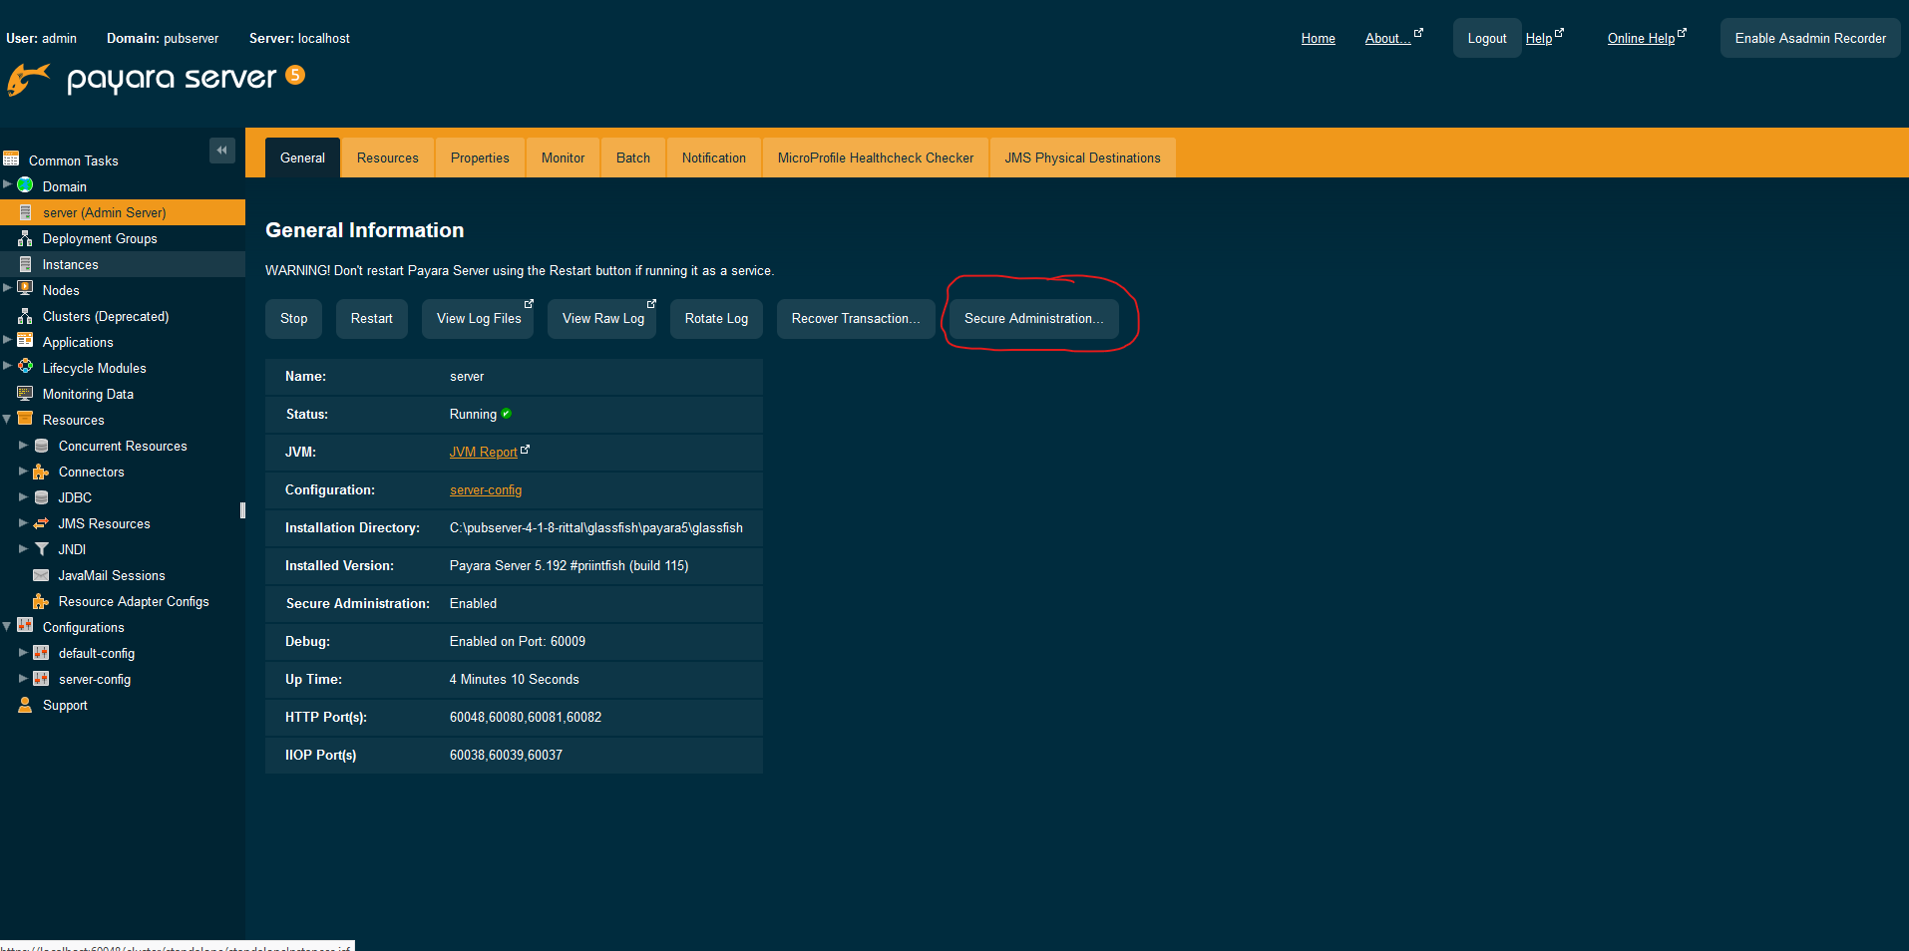Click the Support person icon

(x=26, y=705)
